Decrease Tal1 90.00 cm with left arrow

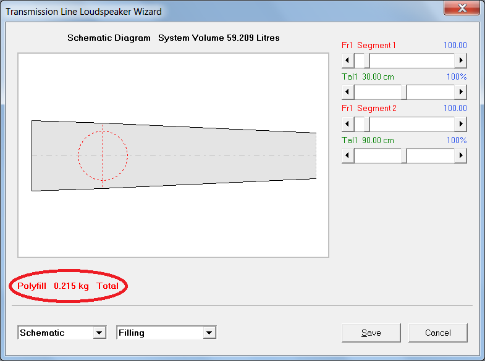click(x=348, y=156)
